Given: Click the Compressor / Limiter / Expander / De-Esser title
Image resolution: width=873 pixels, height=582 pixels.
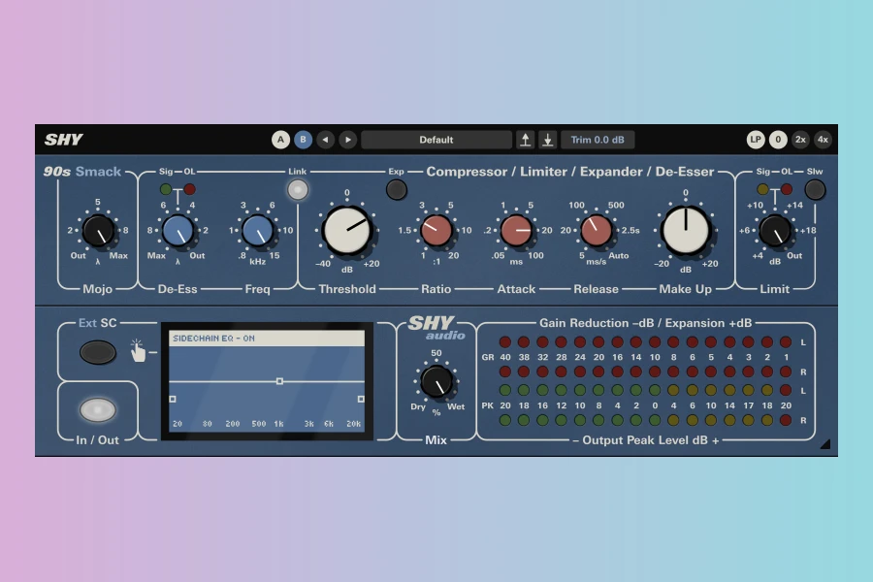Looking at the screenshot, I should 570,172.
